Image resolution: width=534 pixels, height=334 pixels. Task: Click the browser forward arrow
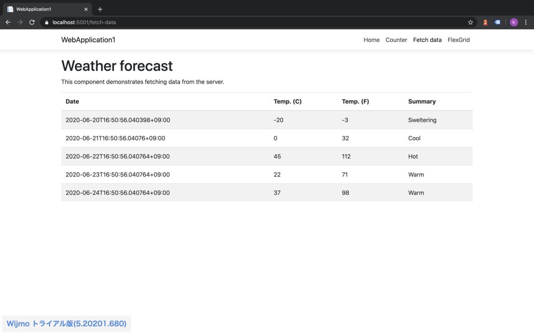point(20,22)
